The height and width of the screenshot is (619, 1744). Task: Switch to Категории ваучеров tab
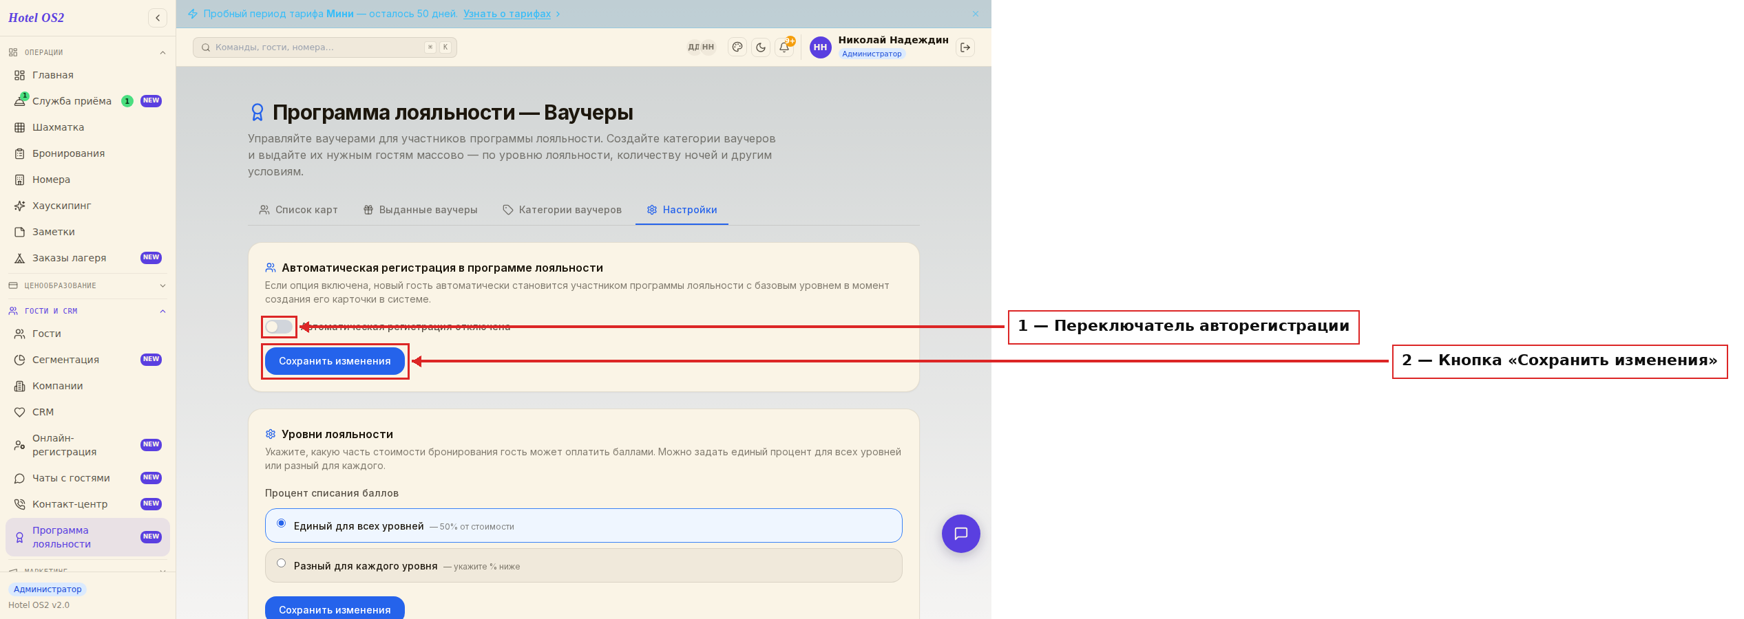pyautogui.click(x=562, y=210)
